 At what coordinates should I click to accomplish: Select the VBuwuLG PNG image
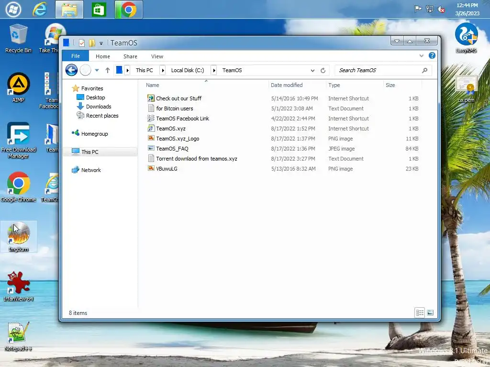click(x=167, y=169)
